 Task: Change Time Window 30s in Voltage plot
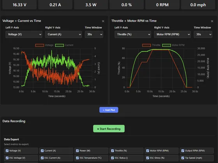coord(94,35)
